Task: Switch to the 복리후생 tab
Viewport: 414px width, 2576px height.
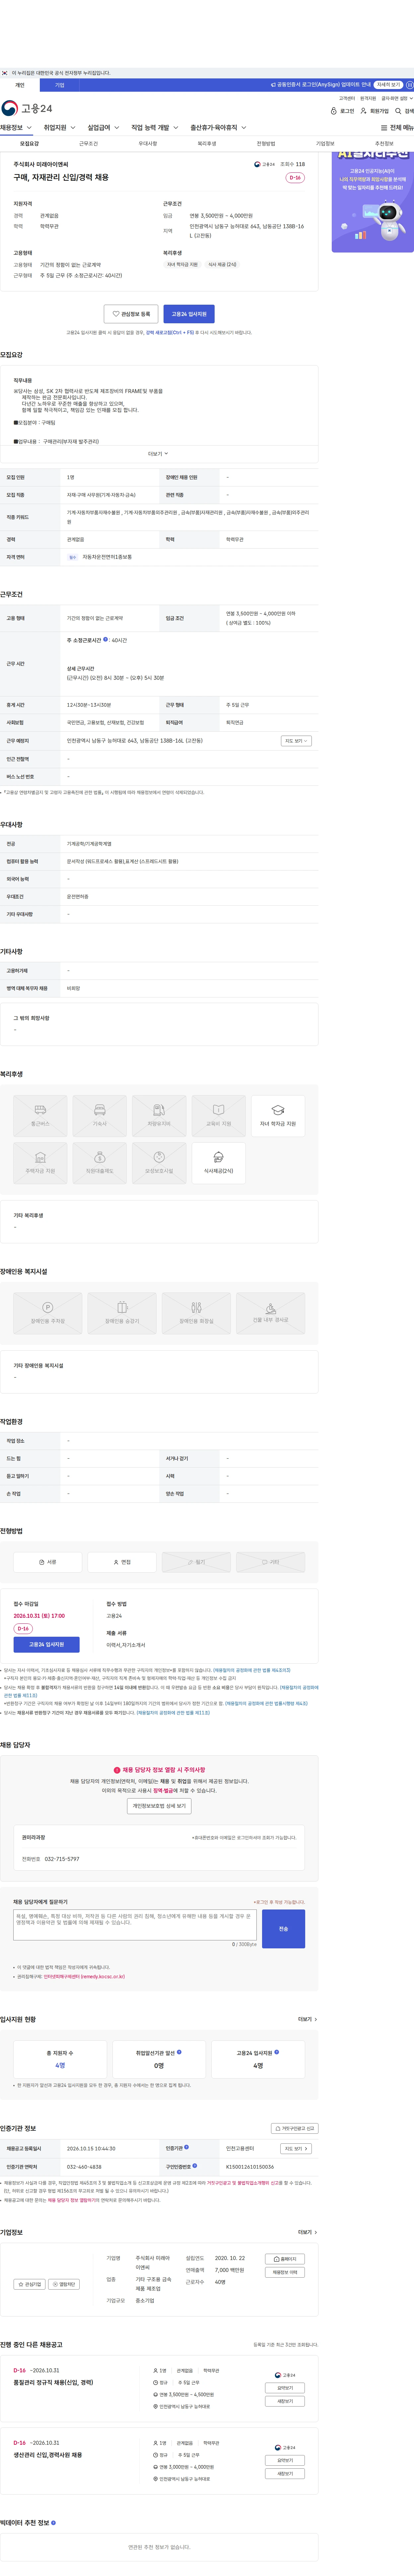Action: 206,144
